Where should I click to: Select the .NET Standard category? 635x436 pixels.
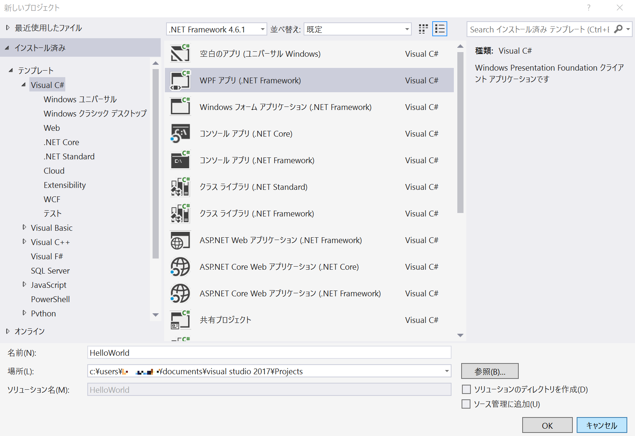69,156
